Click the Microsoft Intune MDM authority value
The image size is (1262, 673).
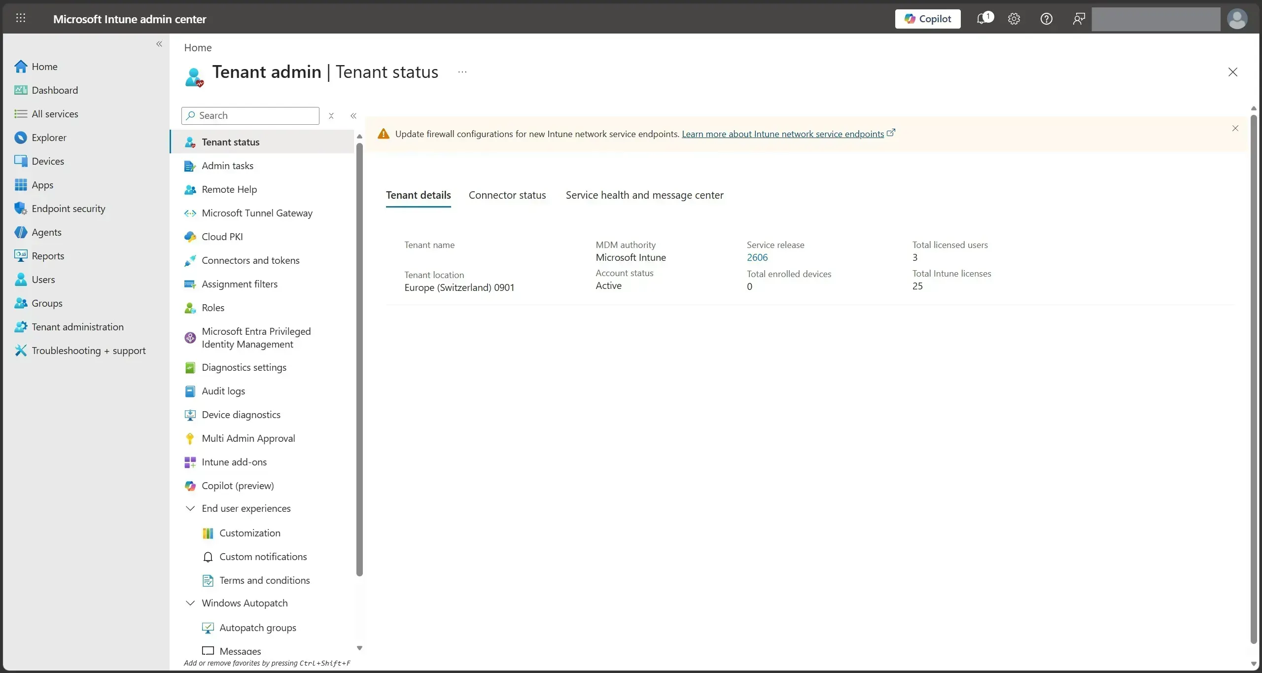tap(631, 257)
